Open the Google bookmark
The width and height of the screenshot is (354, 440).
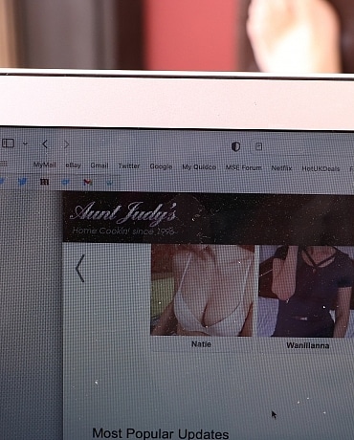(x=161, y=166)
